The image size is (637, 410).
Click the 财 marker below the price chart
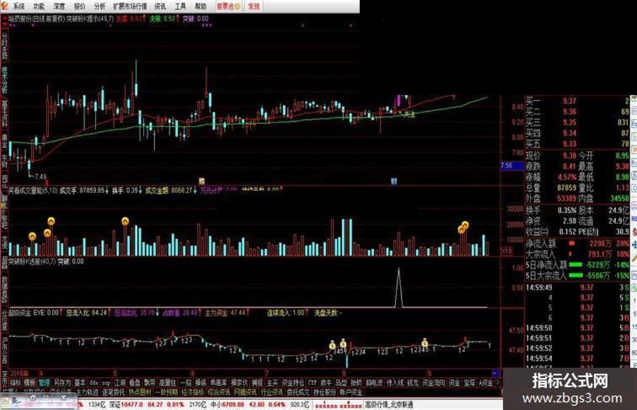click(394, 181)
